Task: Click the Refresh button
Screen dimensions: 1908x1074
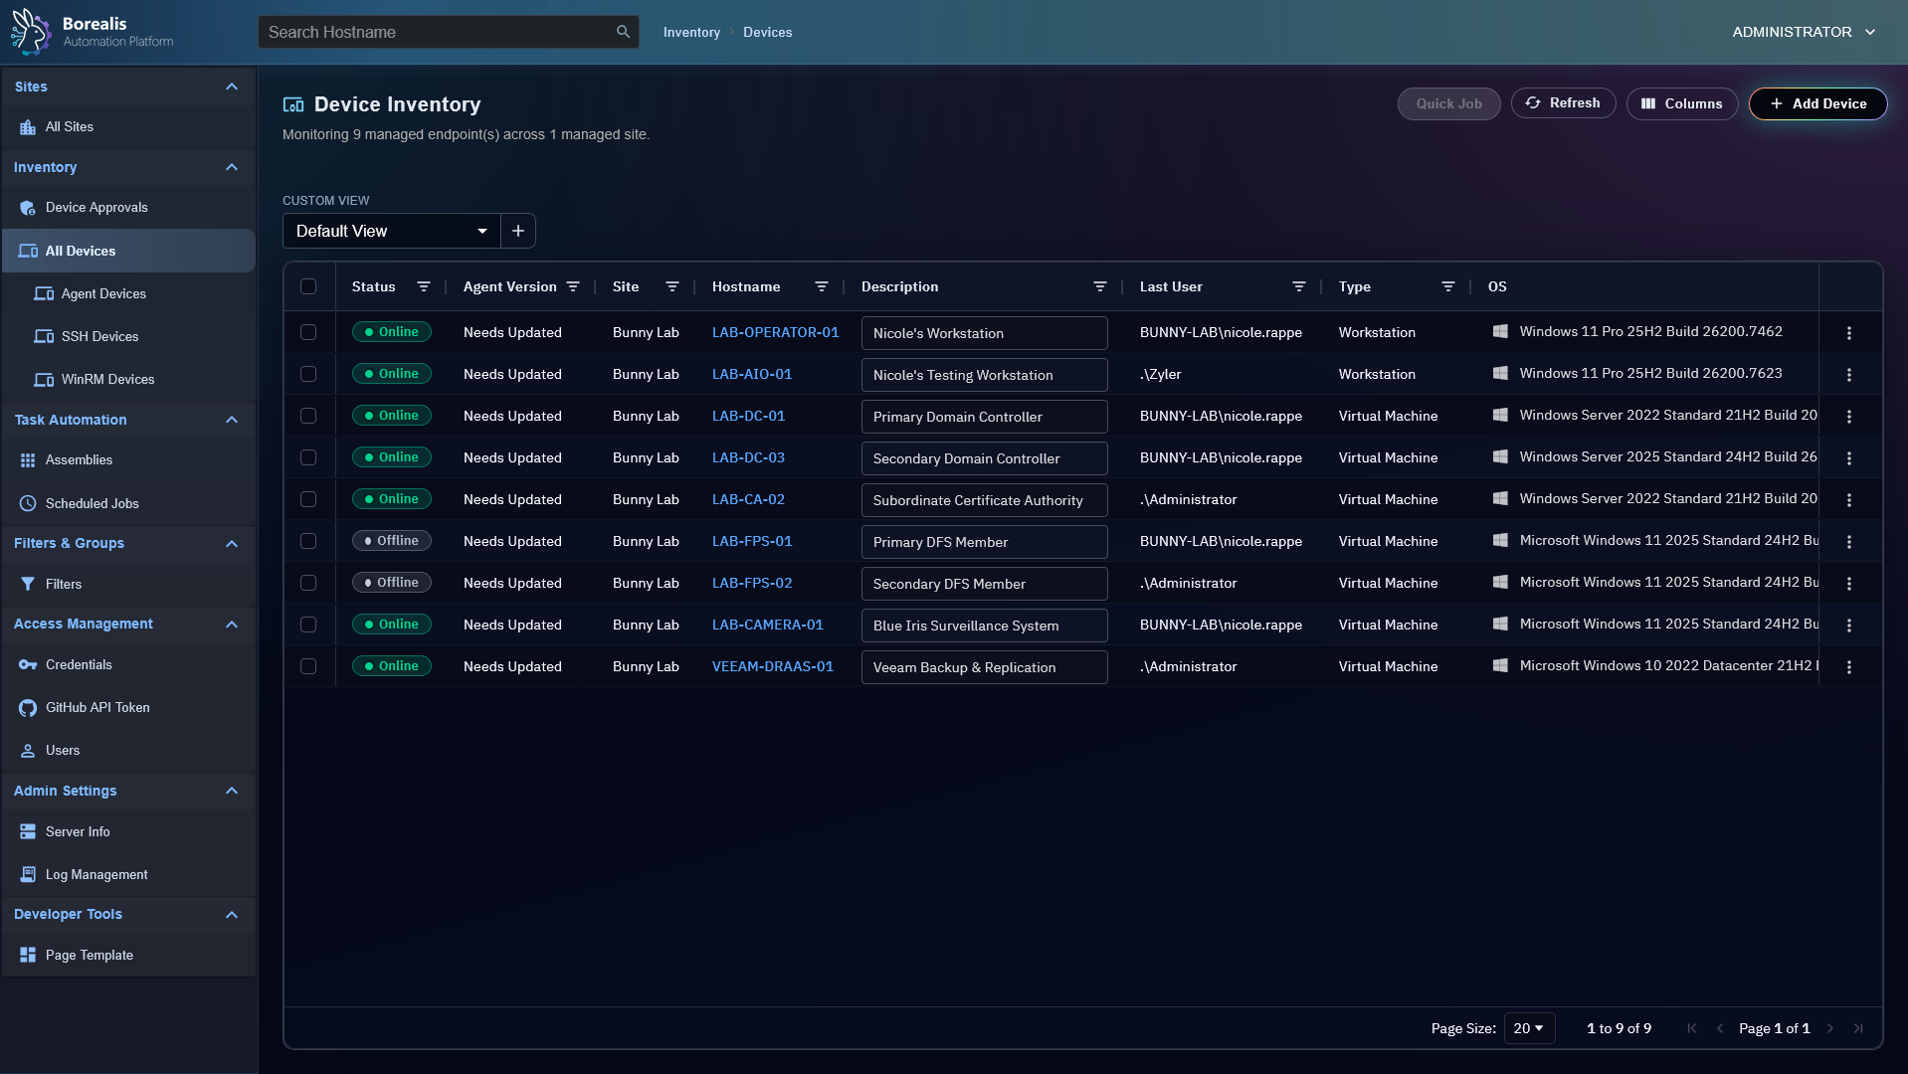Action: tap(1563, 103)
